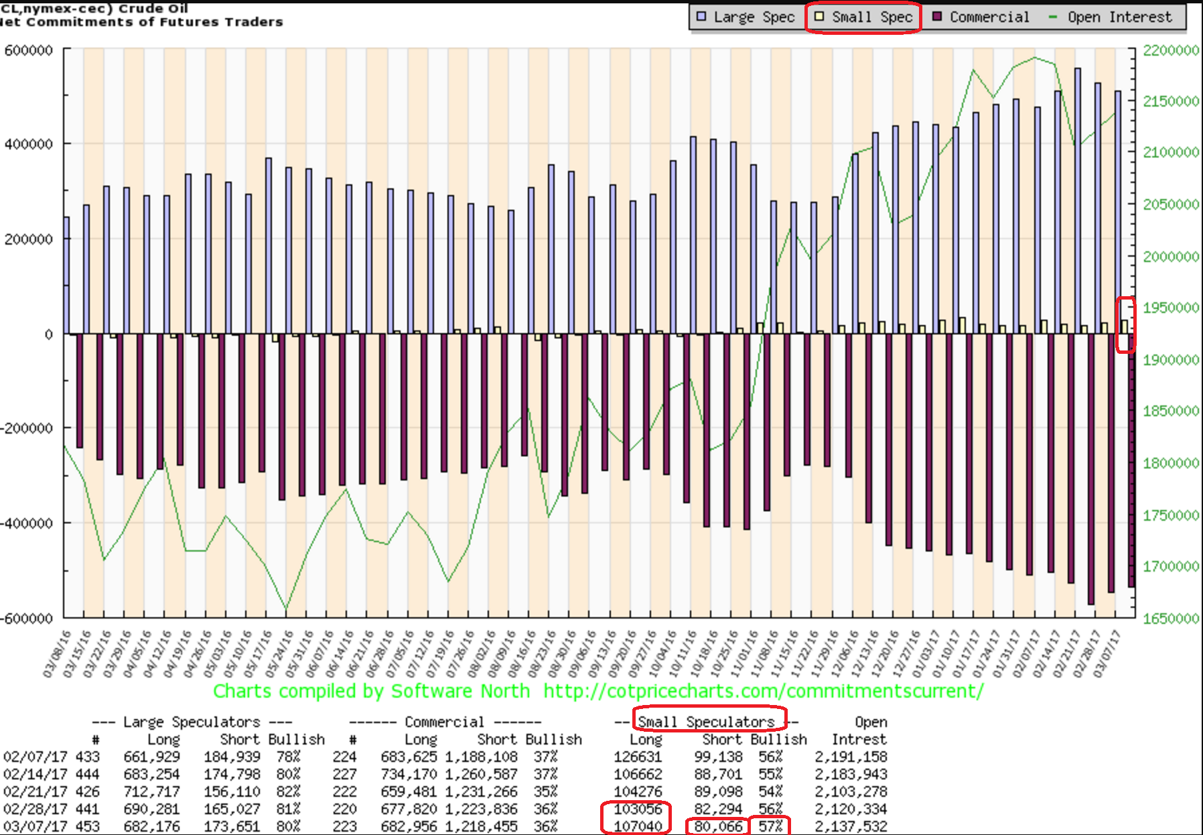Click Small Spec long value 107040
This screenshot has height=835, width=1203.
point(638,826)
